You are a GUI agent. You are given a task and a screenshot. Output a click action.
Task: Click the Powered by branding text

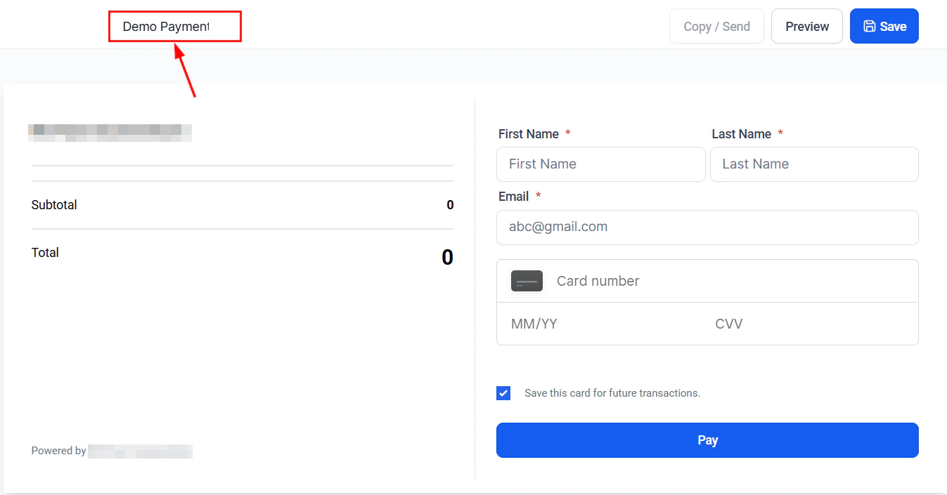click(x=58, y=450)
